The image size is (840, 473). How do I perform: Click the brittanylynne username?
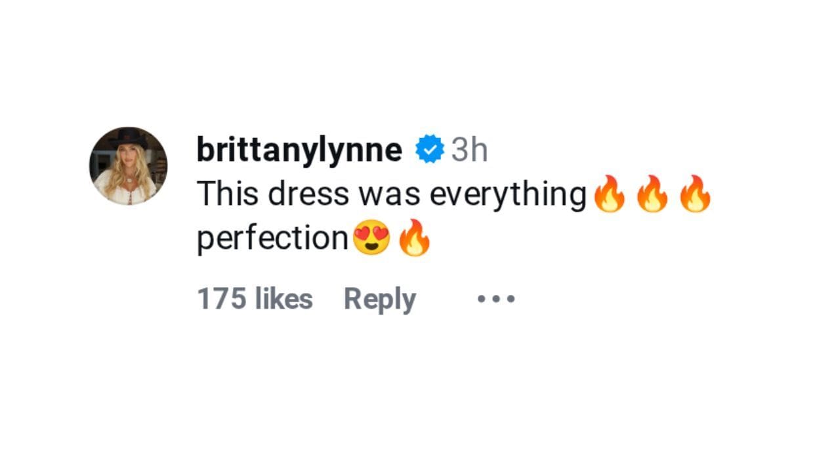click(299, 151)
